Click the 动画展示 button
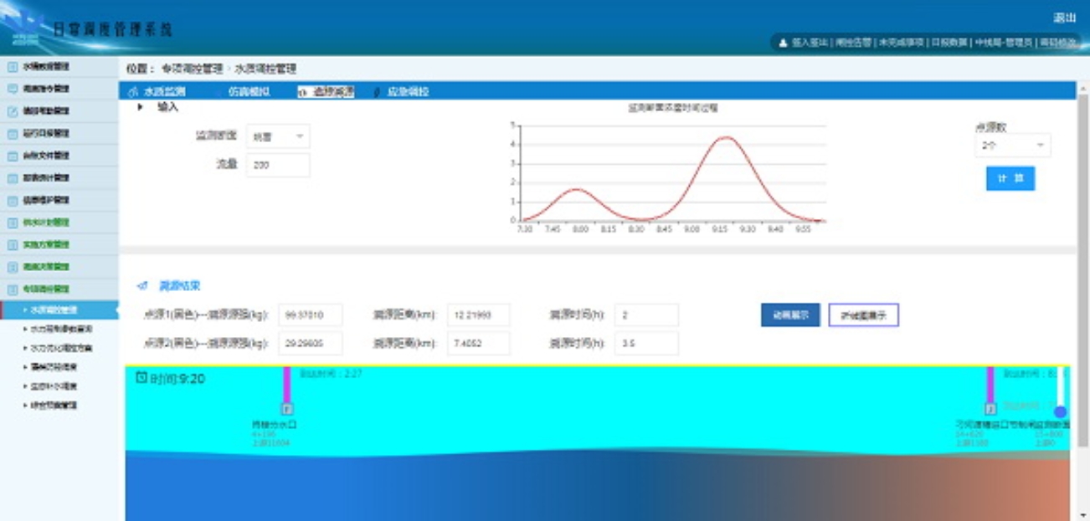Image resolution: width=1090 pixels, height=521 pixels. click(x=789, y=315)
